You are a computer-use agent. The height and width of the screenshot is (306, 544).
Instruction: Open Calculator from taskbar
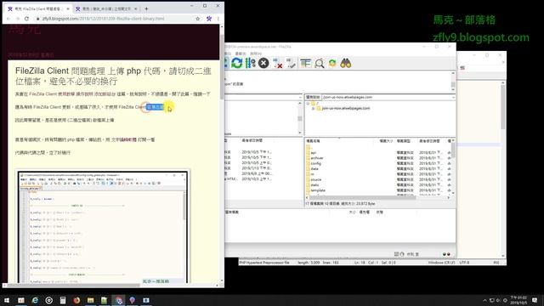click(63, 300)
